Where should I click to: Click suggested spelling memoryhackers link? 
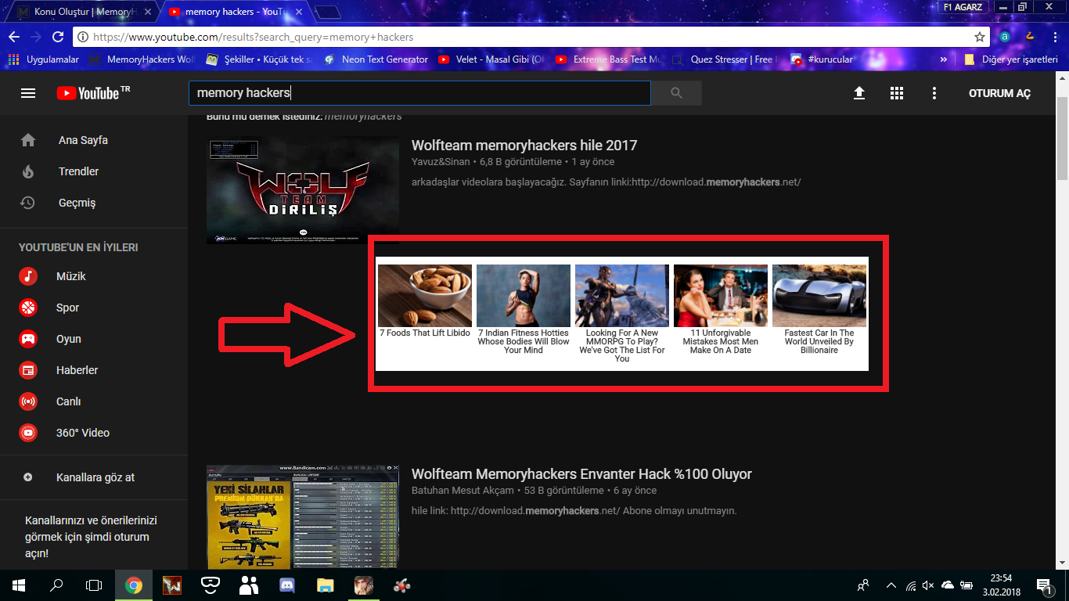tap(362, 116)
